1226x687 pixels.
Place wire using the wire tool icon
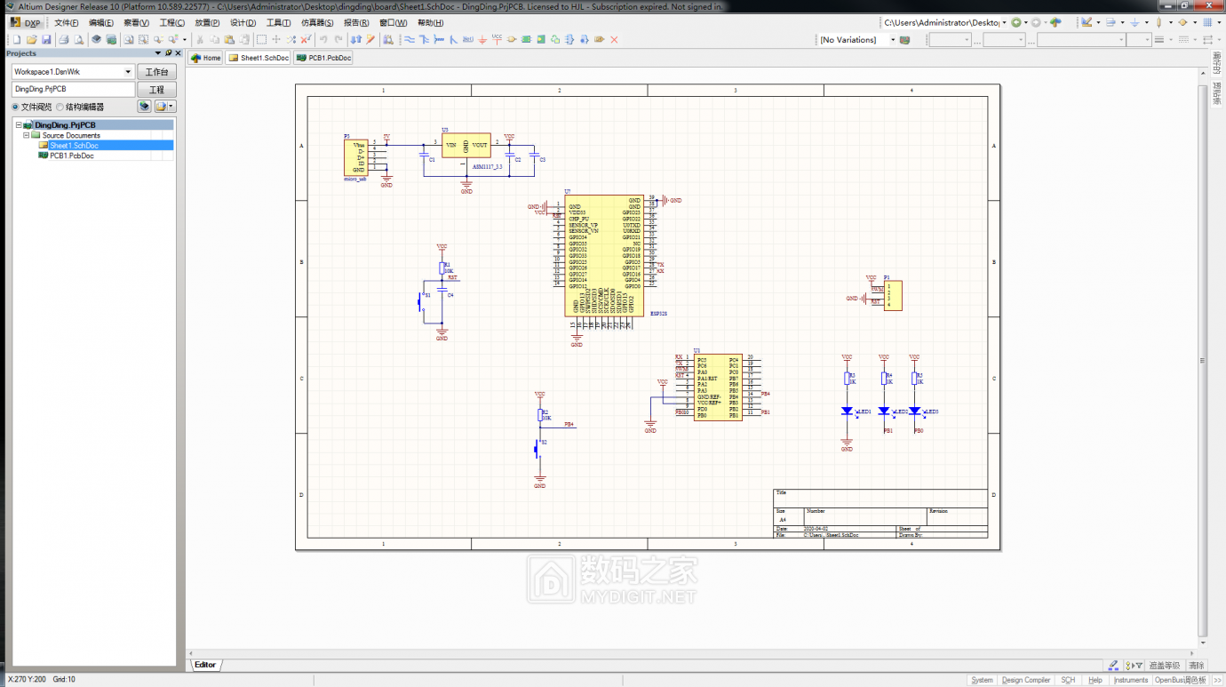pos(409,40)
